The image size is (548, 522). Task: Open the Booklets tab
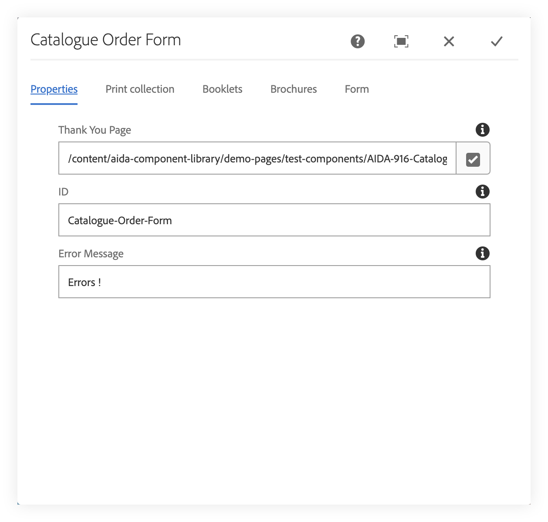(222, 89)
